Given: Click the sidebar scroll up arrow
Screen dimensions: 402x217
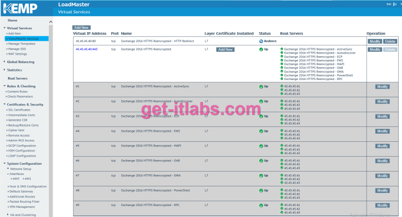Looking at the screenshot, I should 51,22.
